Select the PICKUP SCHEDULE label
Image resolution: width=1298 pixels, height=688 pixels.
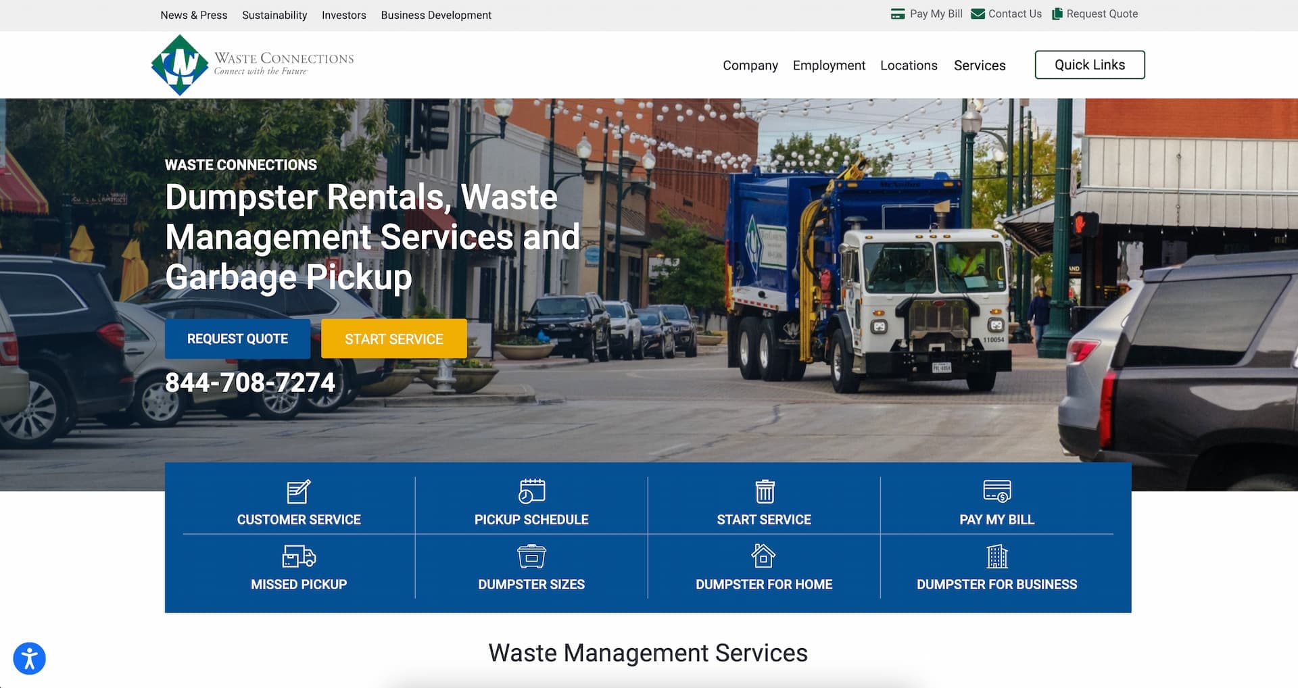(531, 520)
